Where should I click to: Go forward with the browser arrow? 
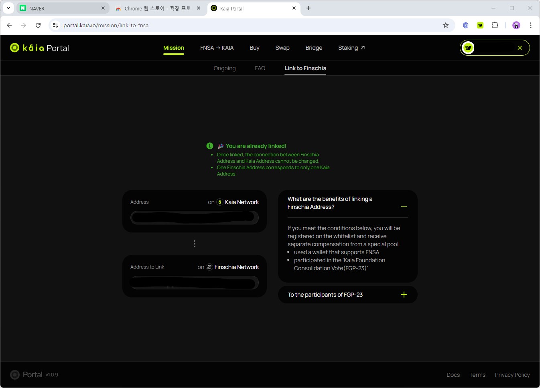(24, 25)
